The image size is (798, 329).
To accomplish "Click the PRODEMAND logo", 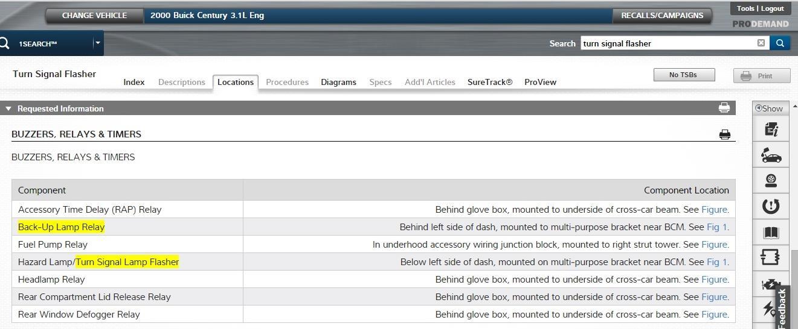I will point(761,24).
